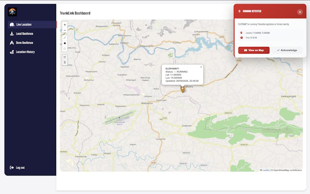Click the running figure alert icon

tap(240, 11)
